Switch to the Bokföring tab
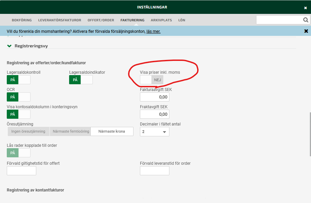Image resolution: width=311 pixels, height=203 pixels. pos(22,20)
